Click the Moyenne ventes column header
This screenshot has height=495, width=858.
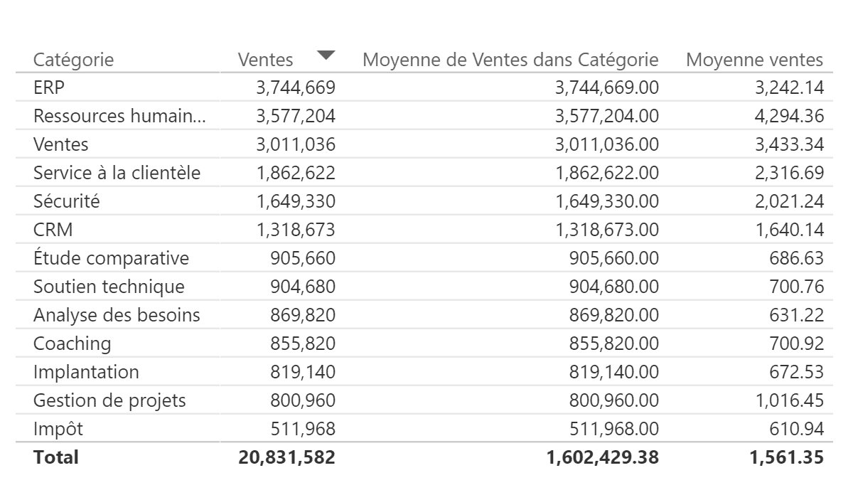[x=754, y=60]
